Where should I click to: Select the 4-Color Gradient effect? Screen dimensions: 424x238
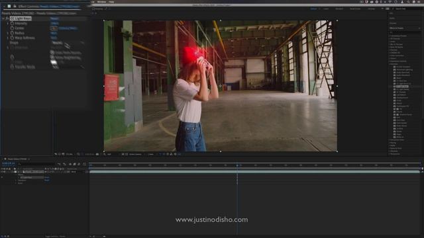403,67
